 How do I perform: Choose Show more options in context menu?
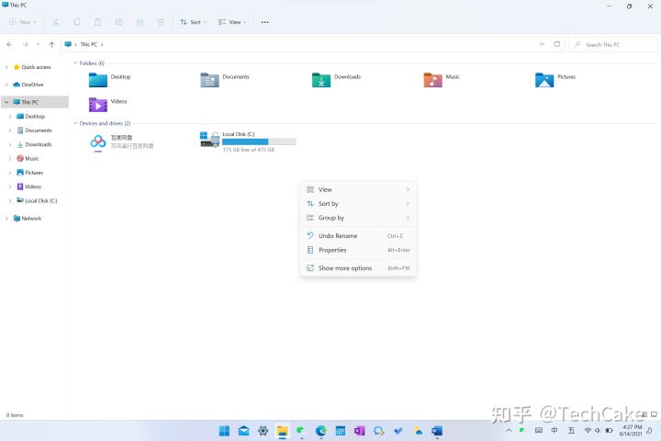[358, 268]
